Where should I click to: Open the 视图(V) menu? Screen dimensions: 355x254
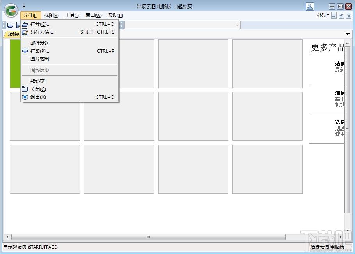pyautogui.click(x=51, y=15)
